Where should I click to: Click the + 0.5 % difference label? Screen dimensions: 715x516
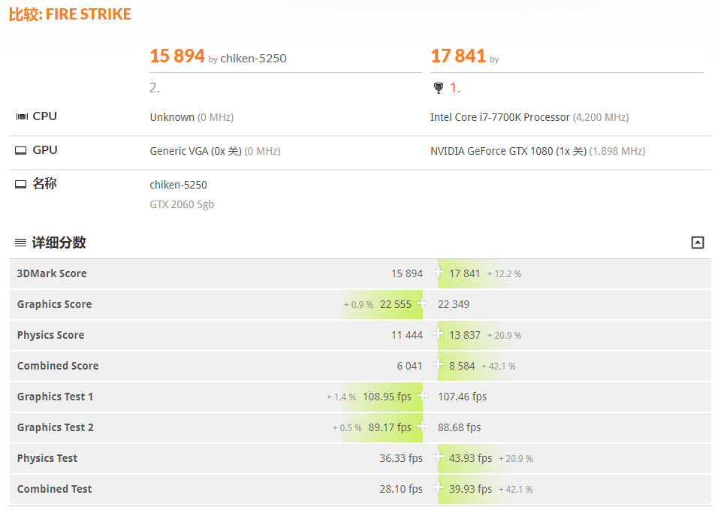[347, 428]
